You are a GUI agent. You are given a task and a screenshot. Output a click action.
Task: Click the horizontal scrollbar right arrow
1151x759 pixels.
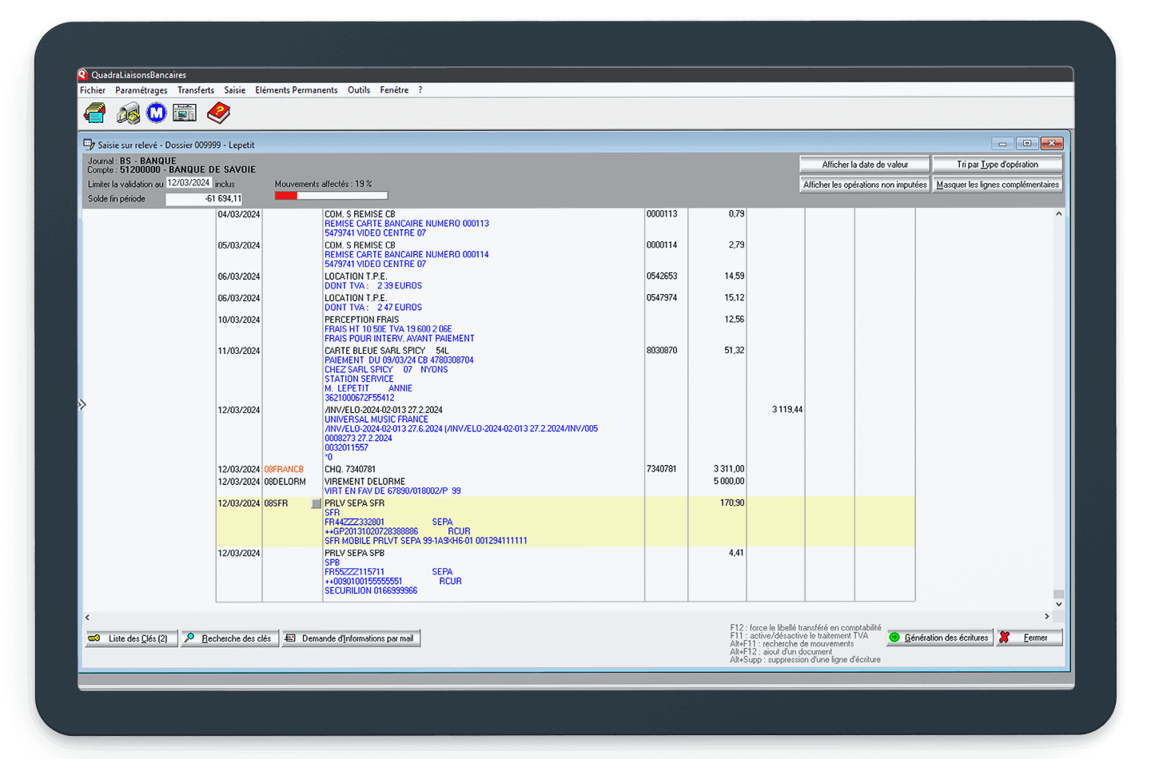pyautogui.click(x=1046, y=617)
